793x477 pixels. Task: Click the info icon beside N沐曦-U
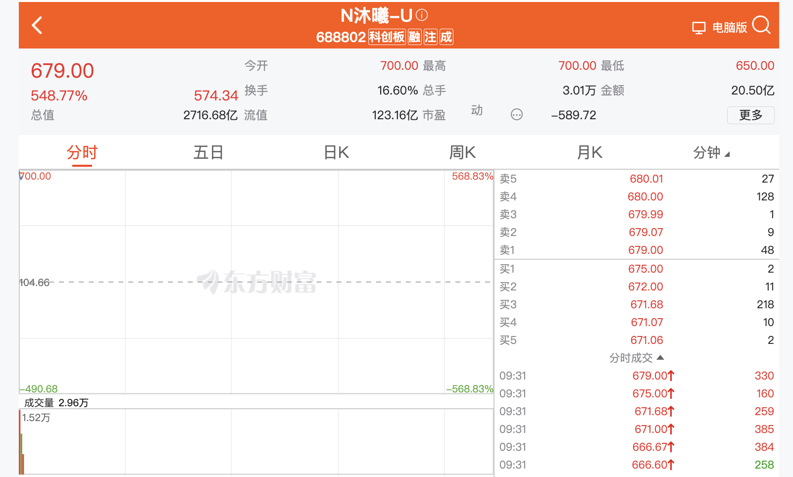[x=422, y=15]
